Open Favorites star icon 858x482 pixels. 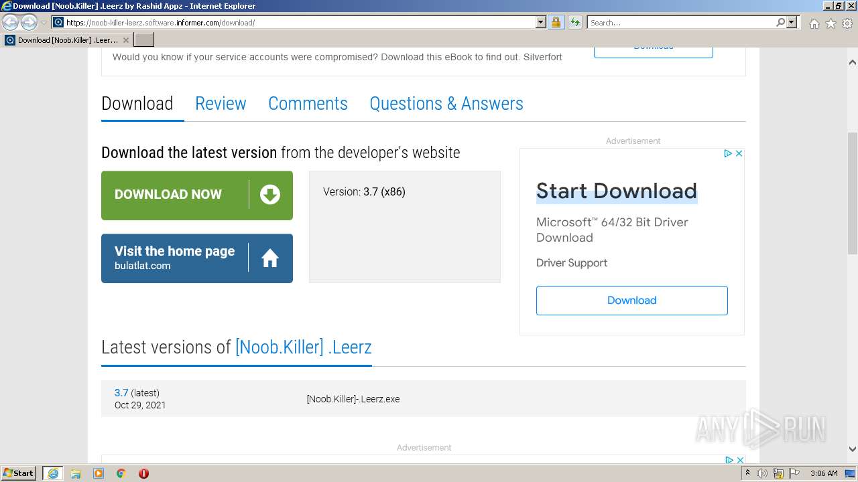tap(831, 23)
